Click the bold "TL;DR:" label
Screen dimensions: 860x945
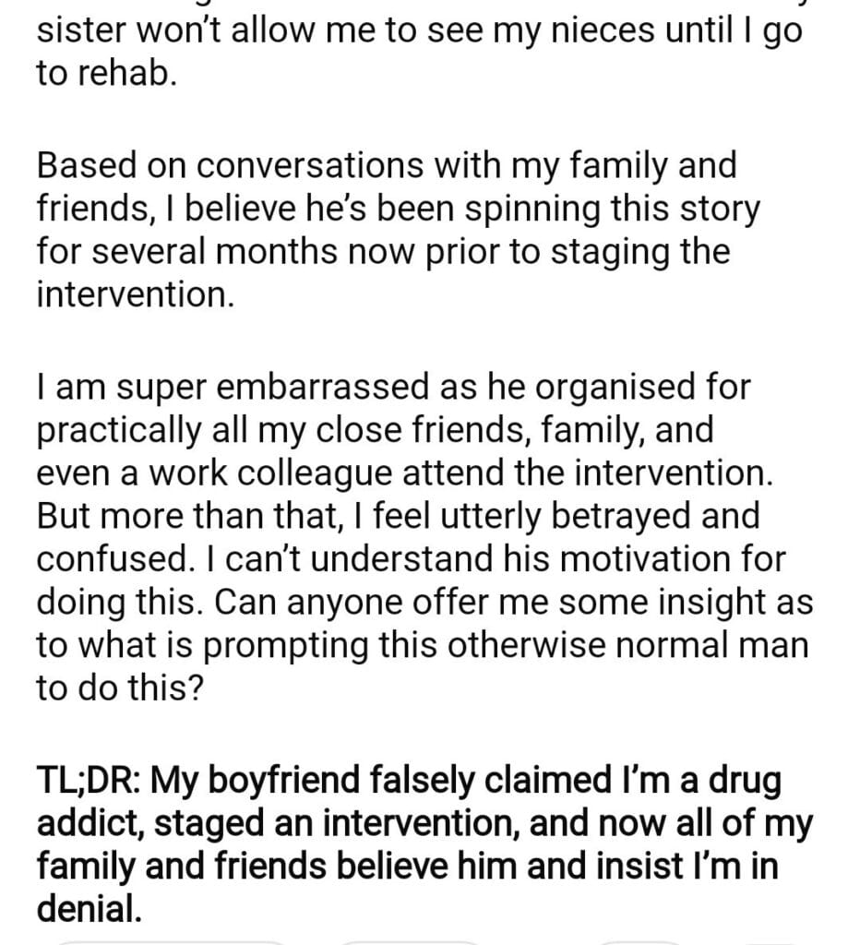pyautogui.click(x=88, y=784)
